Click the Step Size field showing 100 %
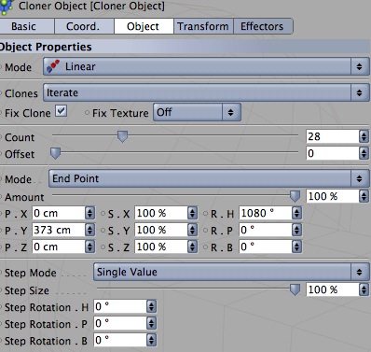The width and height of the screenshot is (371, 352). pos(333,289)
